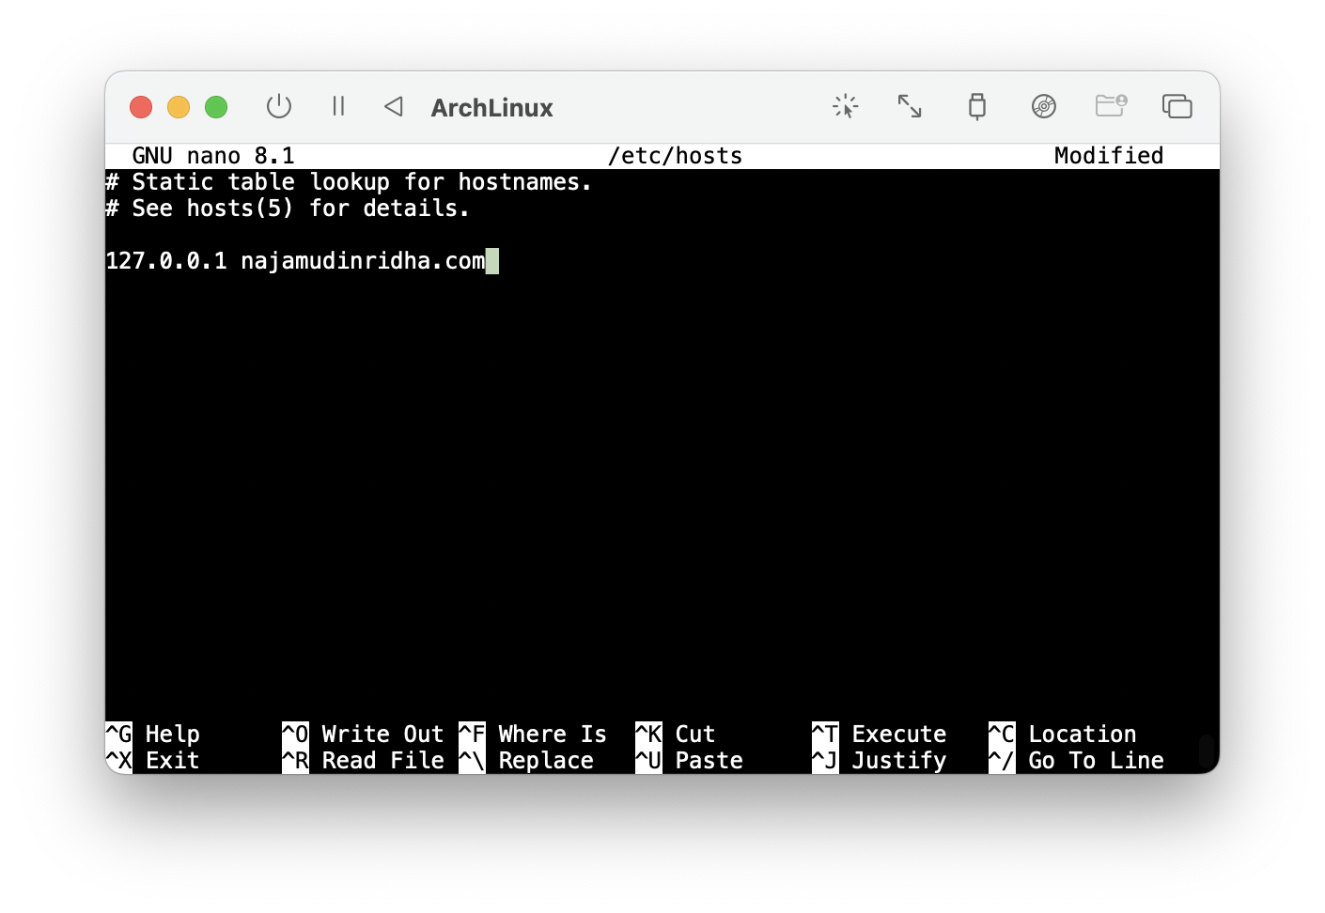
Task: Click the ^U Paste shortcut
Action: (x=689, y=761)
